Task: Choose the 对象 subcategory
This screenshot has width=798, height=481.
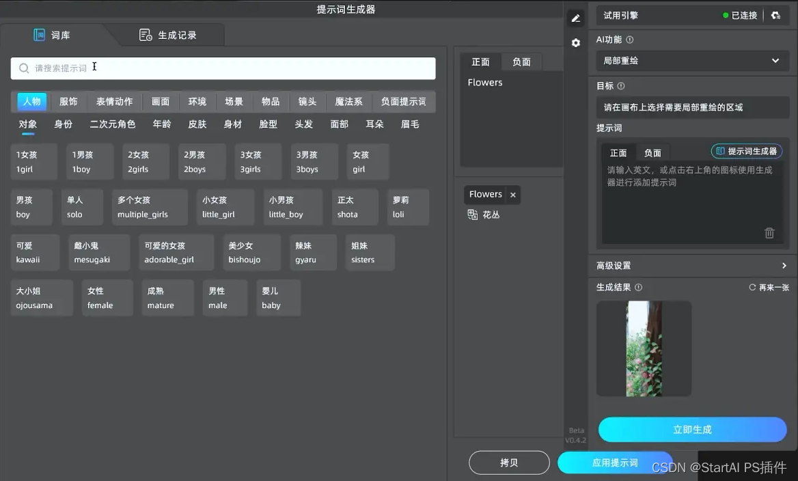Action: coord(28,124)
